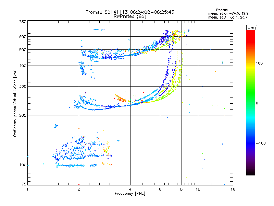Image resolution: width=274 pixels, height=206 pixels.
Task: Click the small blue echo cluster near 170 km
Action: [55, 126]
